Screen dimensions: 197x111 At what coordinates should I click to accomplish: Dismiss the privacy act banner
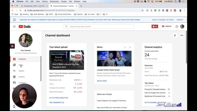pyautogui.click(x=180, y=20)
